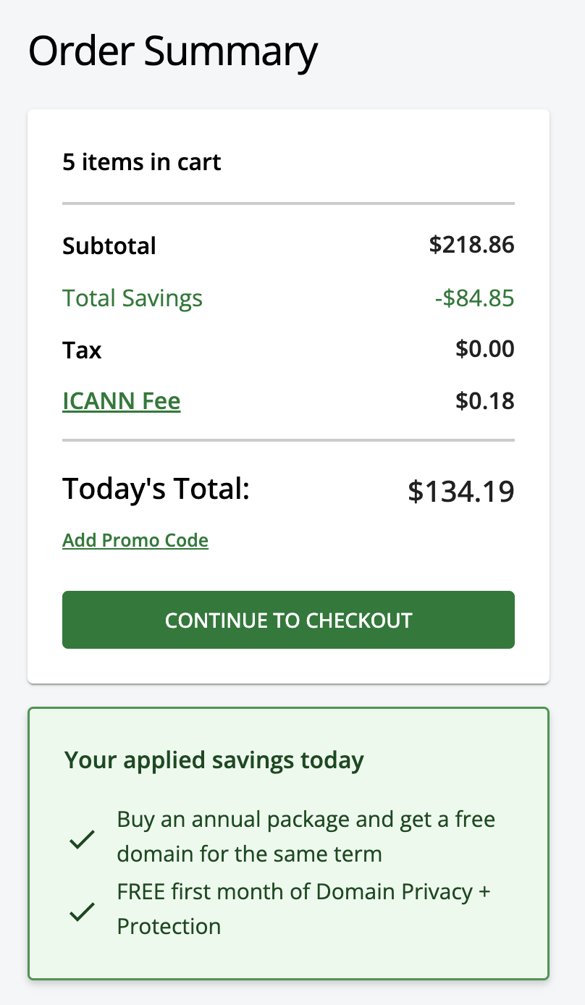Click the $134.19 total amount

[x=461, y=492]
